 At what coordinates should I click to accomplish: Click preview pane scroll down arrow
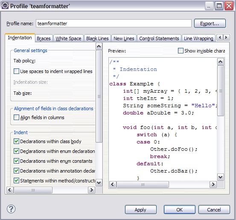point(221,177)
